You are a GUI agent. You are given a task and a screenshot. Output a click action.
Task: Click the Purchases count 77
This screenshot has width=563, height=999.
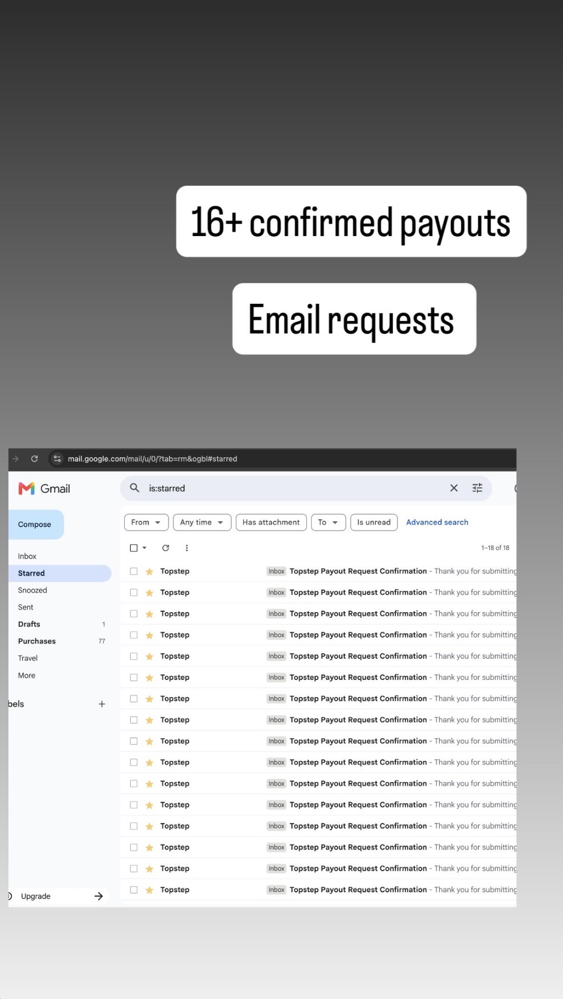(x=102, y=641)
